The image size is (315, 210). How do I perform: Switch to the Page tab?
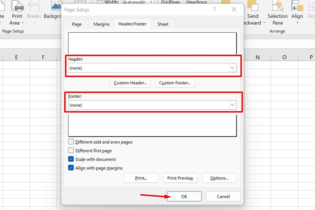pyautogui.click(x=77, y=24)
